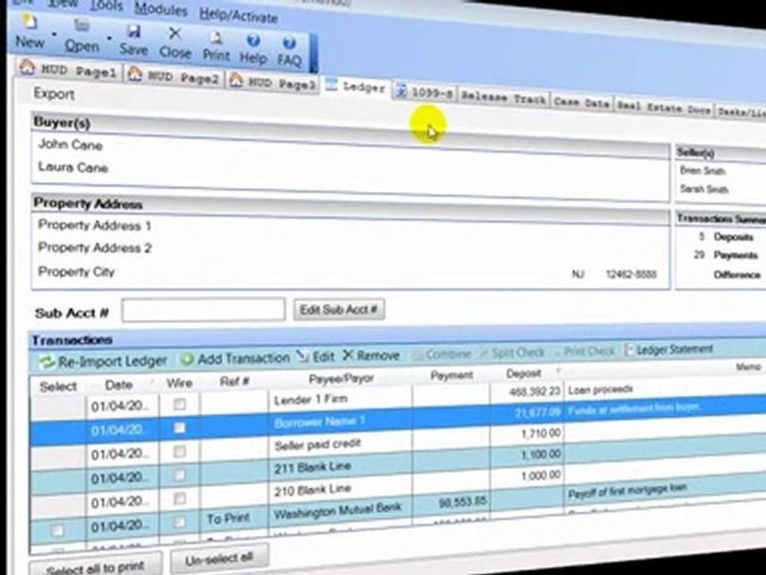Viewport: 766px width, 575px height.
Task: Switch to the HUD Page3 tab
Action: point(273,81)
